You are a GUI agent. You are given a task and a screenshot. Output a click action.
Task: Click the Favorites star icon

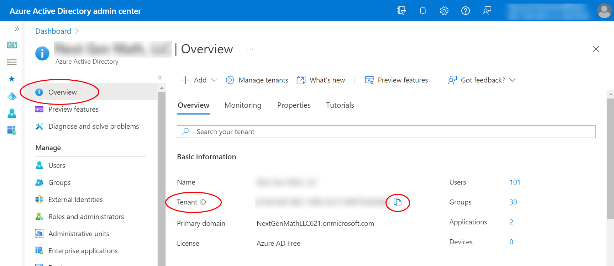click(x=12, y=79)
